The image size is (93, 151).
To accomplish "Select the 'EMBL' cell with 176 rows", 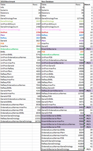I will tap(58, 38).
